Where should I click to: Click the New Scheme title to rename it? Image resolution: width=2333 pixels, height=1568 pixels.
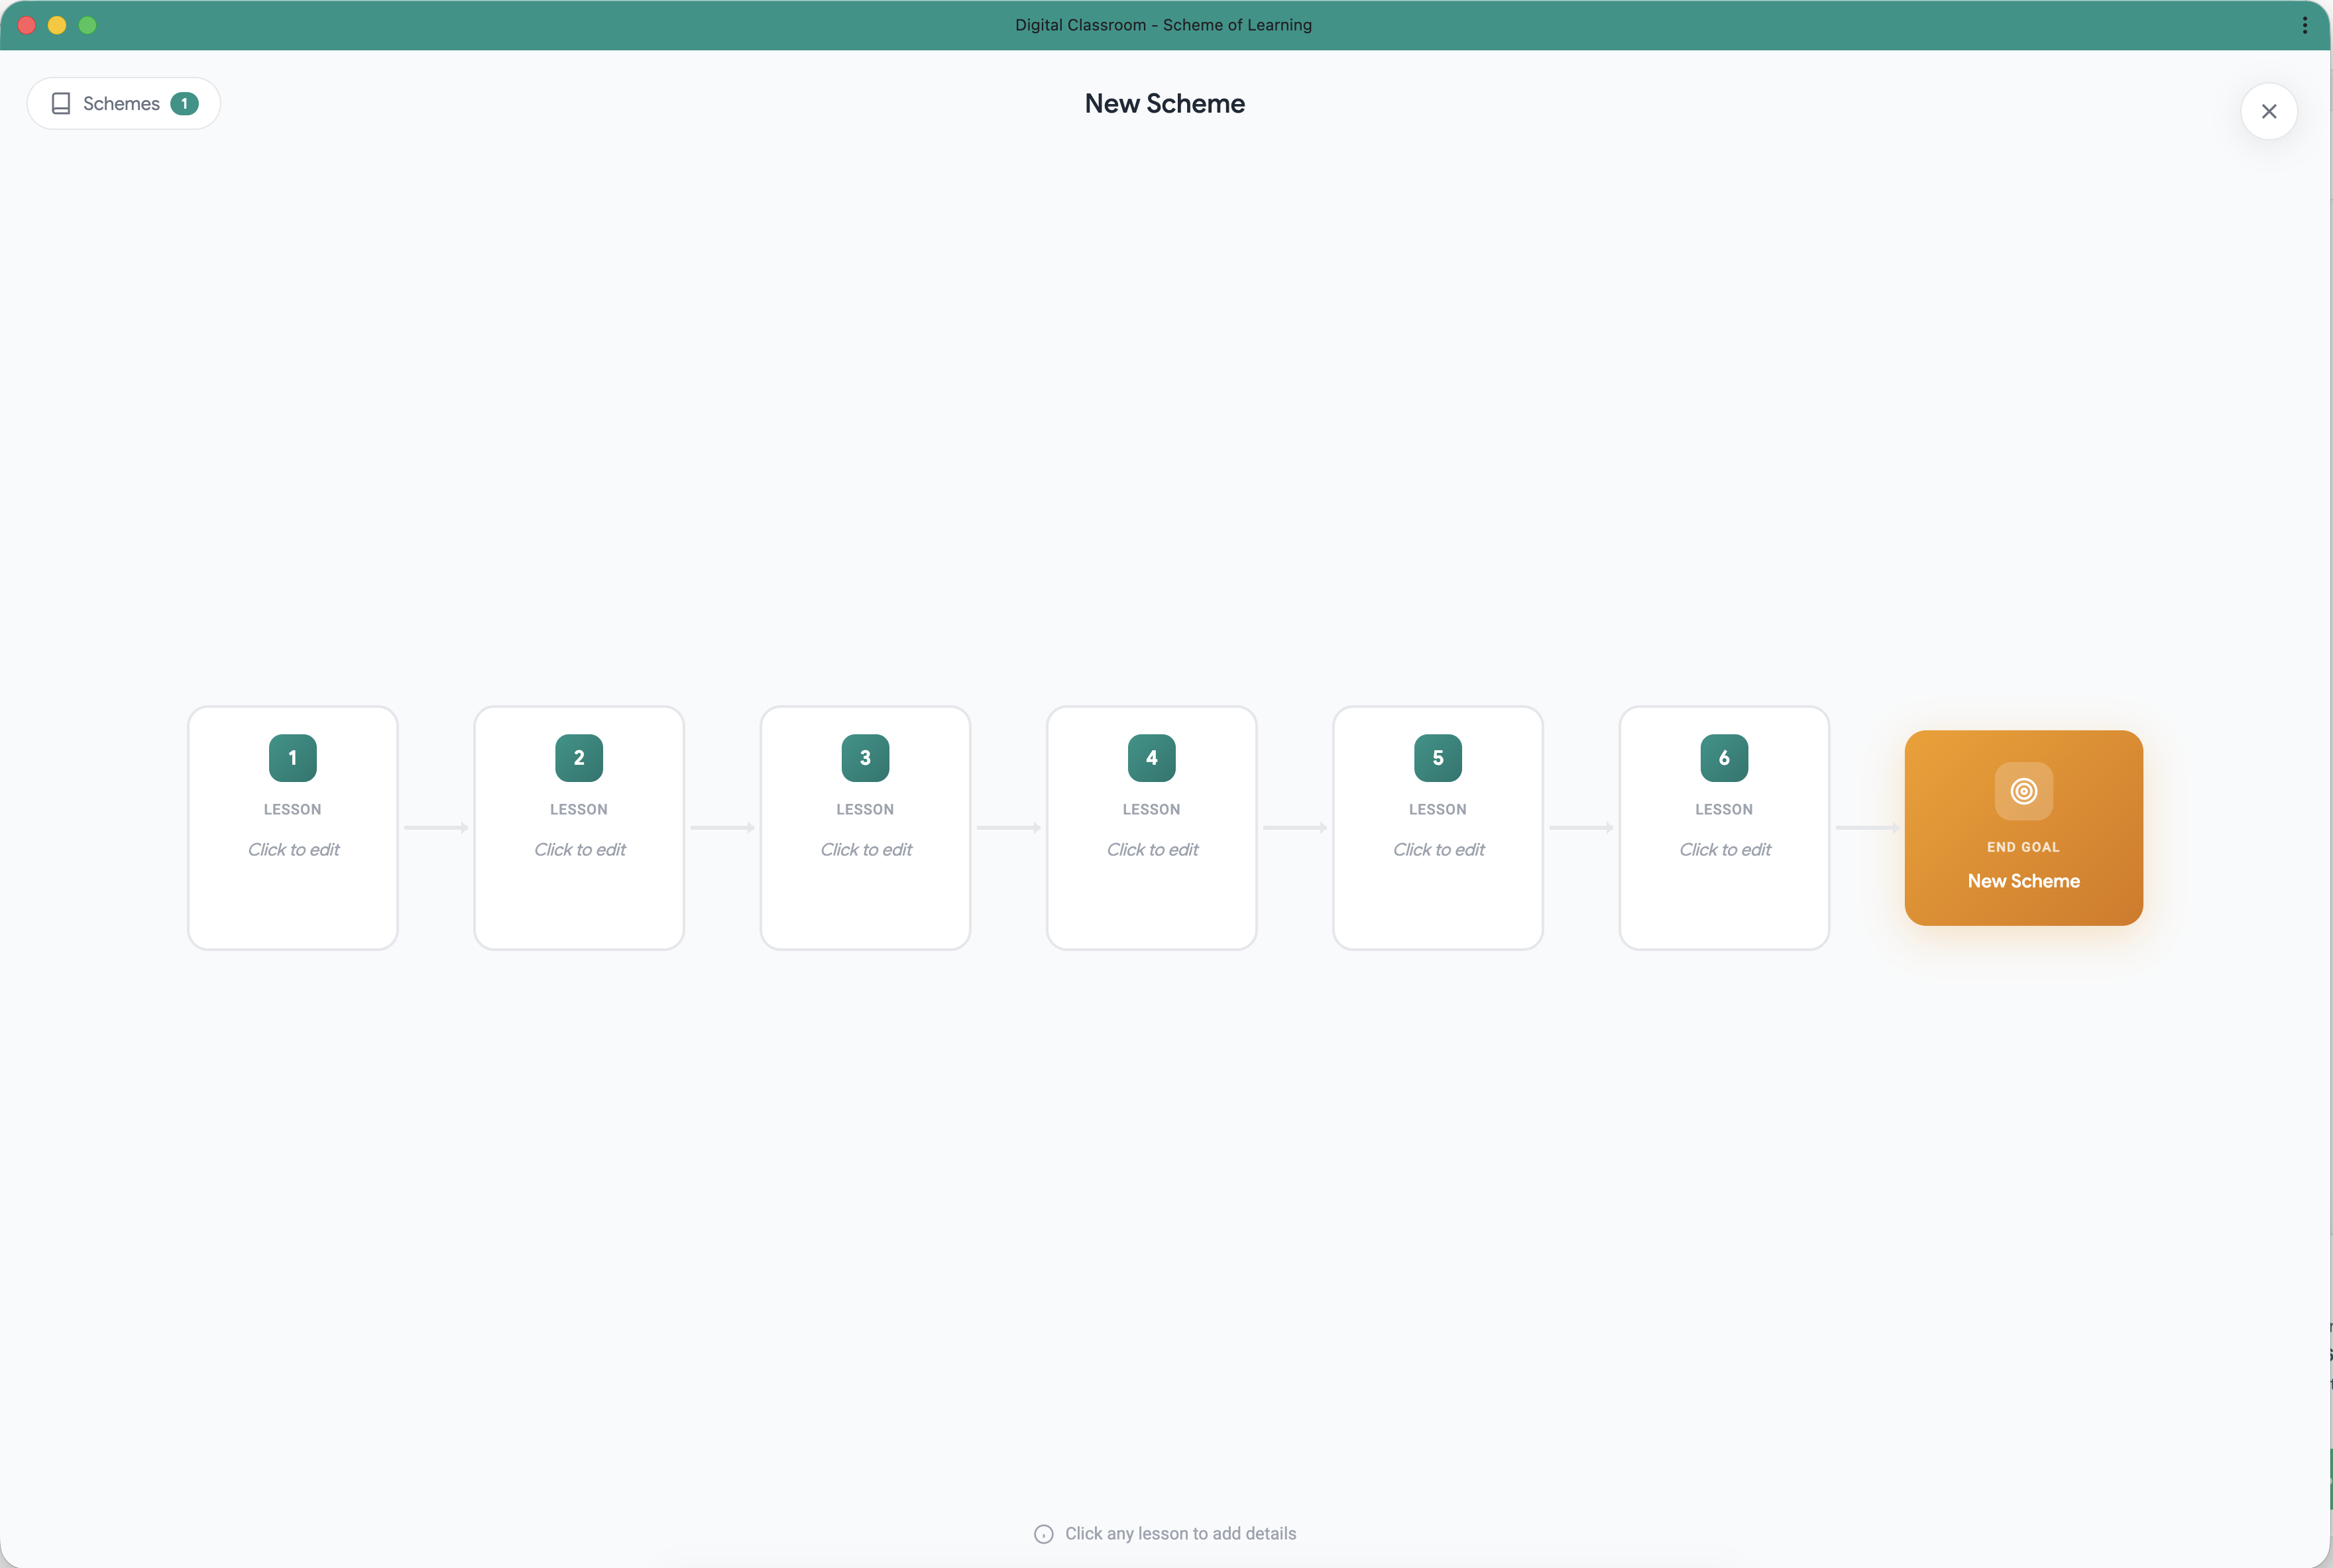(1164, 103)
